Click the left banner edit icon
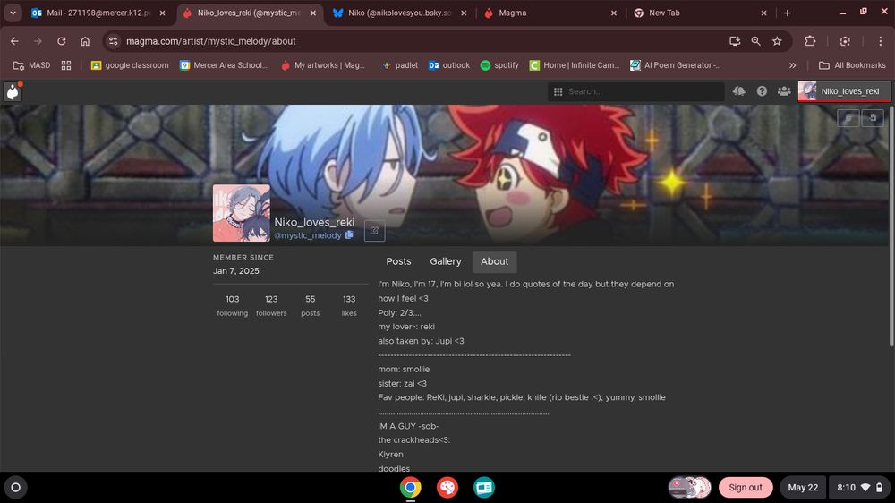The height and width of the screenshot is (503, 895). (848, 118)
